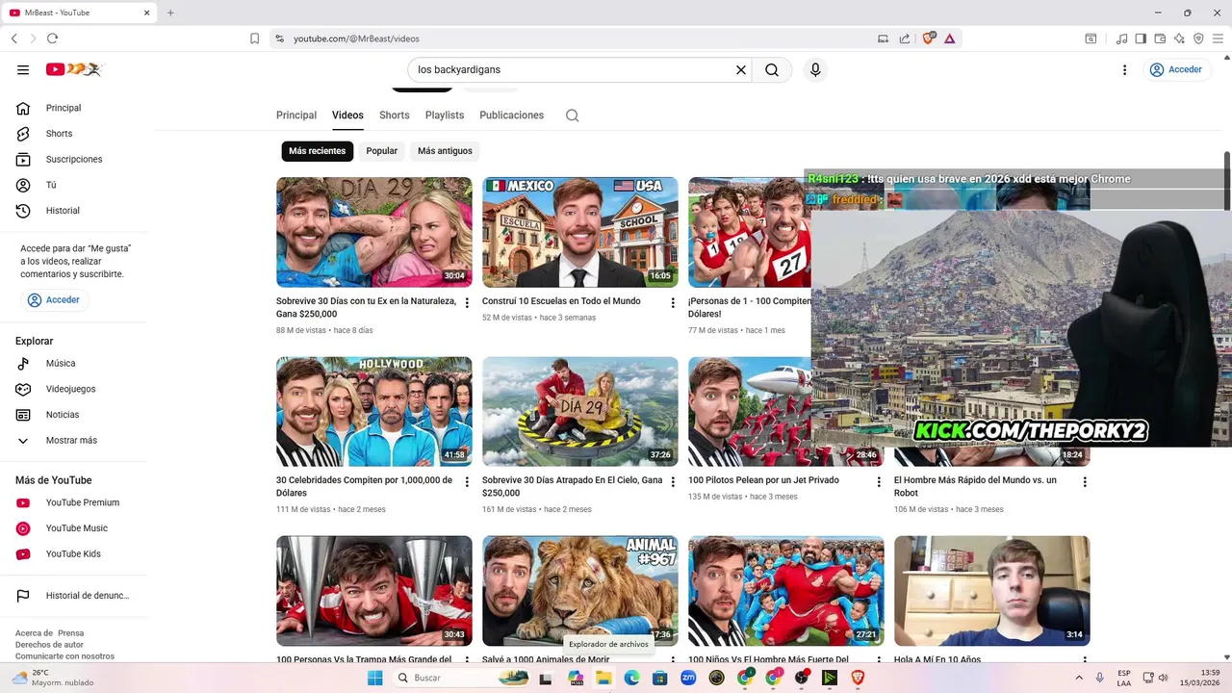
Task: Open 'Sobrevive 30 Días Atrapado En El Cielo' thumbnail
Action: click(x=580, y=411)
